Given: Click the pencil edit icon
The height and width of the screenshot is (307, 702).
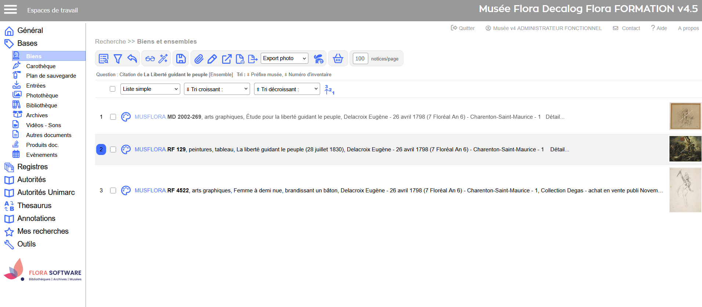Looking at the screenshot, I should (x=212, y=59).
